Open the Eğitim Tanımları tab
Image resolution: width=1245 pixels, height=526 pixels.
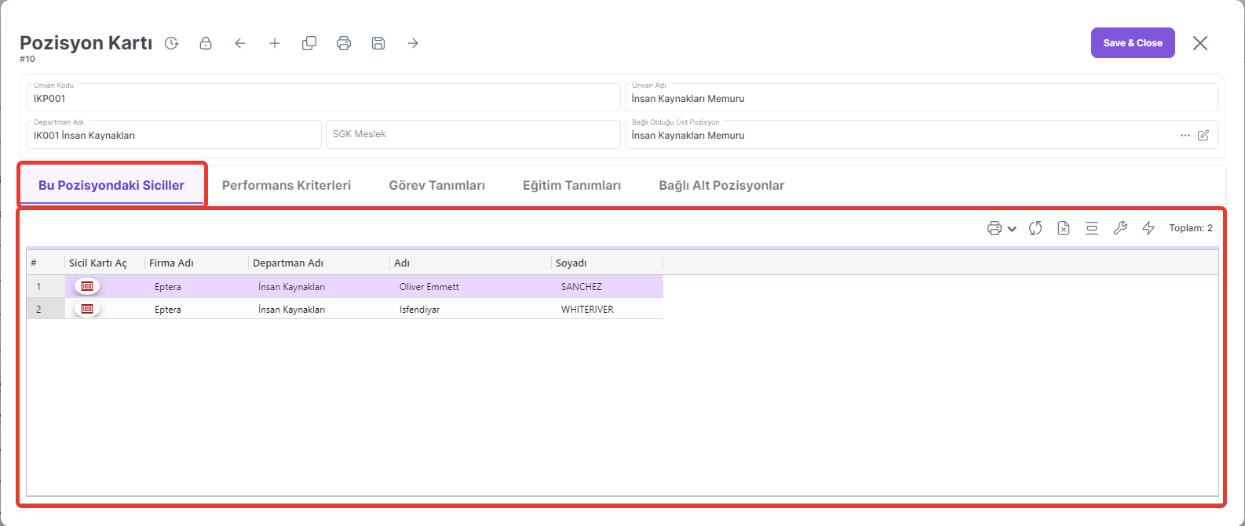(571, 186)
